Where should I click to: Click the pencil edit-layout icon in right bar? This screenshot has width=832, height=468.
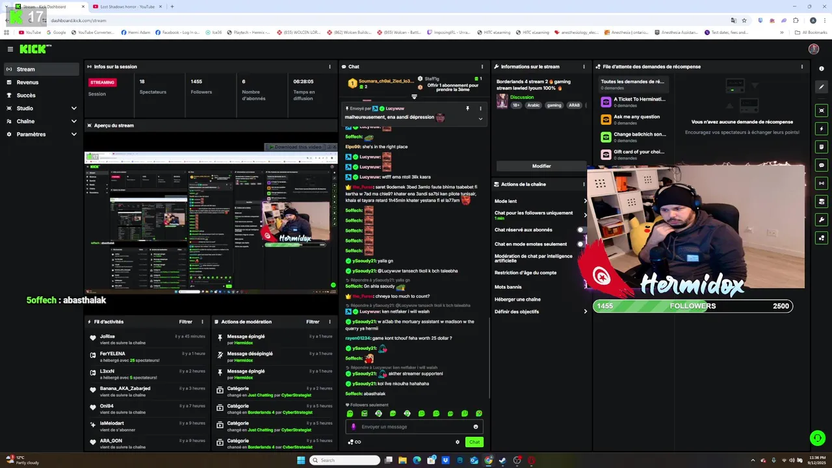pyautogui.click(x=822, y=86)
